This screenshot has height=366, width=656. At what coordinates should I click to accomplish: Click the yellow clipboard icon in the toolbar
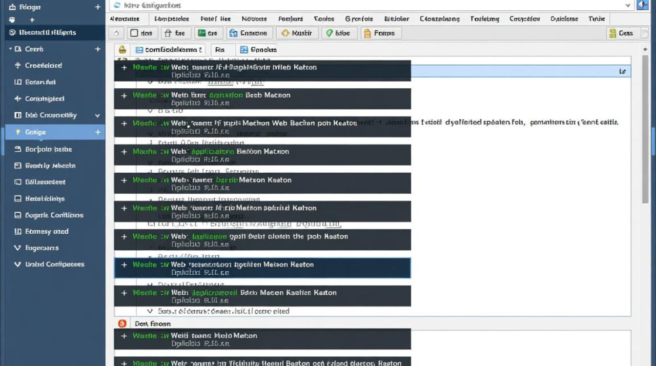(x=366, y=33)
